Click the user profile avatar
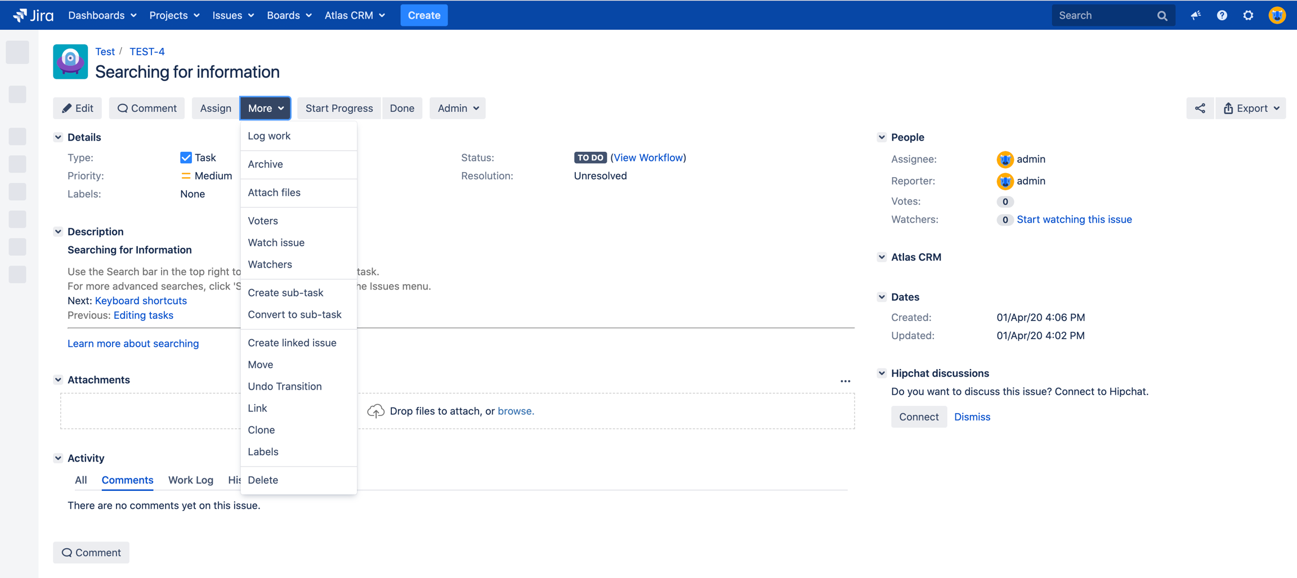Image resolution: width=1297 pixels, height=578 pixels. 1277,15
